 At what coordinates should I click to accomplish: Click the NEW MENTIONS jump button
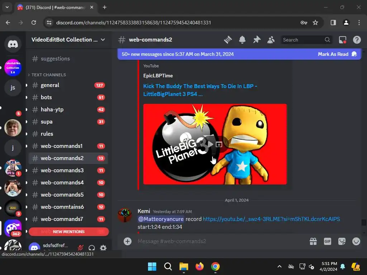[68, 232]
